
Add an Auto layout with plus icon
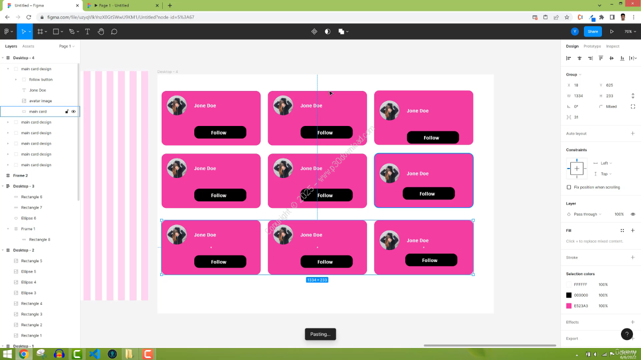point(632,133)
